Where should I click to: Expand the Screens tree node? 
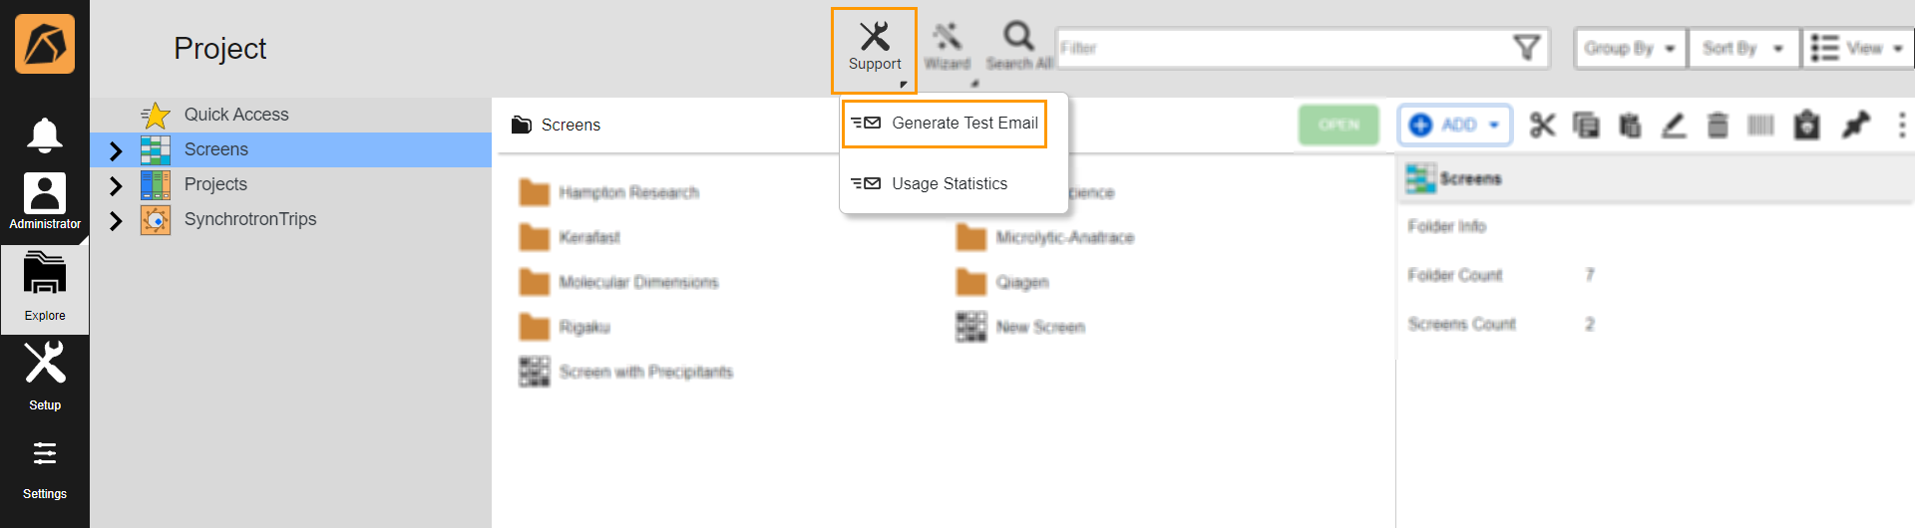coord(116,150)
